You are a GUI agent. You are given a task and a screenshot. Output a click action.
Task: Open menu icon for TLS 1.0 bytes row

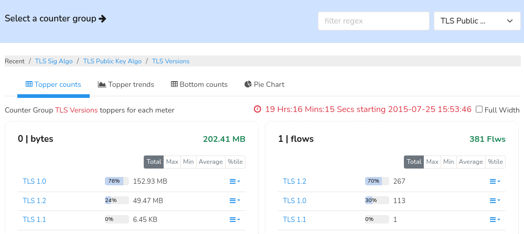click(x=234, y=181)
